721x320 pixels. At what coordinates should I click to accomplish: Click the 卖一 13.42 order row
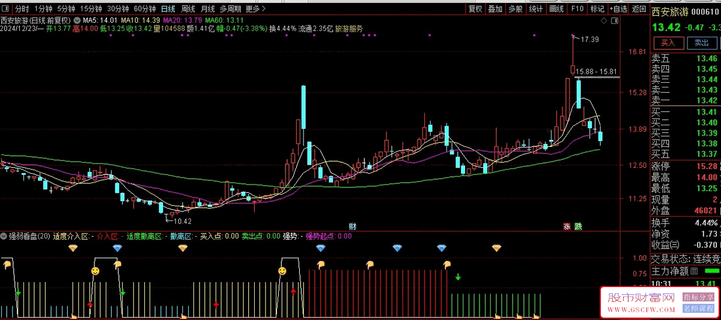coord(686,100)
